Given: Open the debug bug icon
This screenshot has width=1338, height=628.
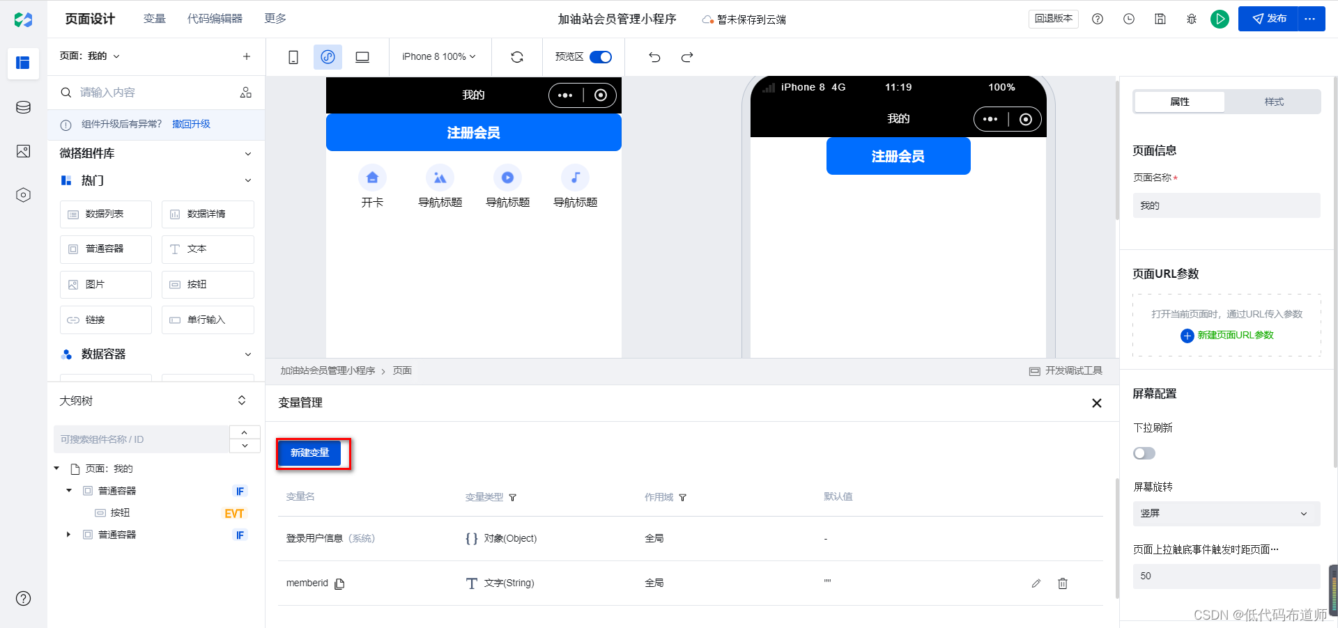Looking at the screenshot, I should point(1192,19).
